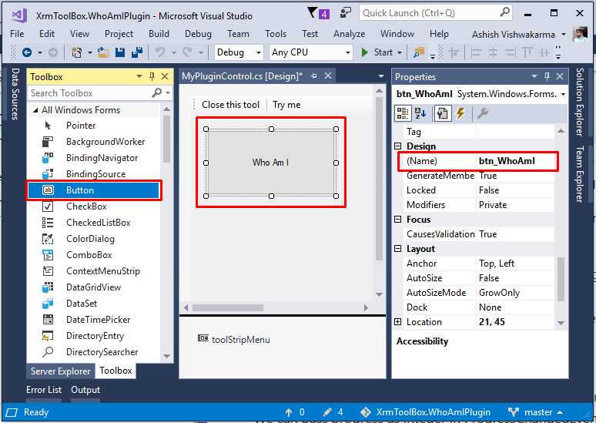
Task: Collapse the Focus property category
Action: [x=397, y=220]
